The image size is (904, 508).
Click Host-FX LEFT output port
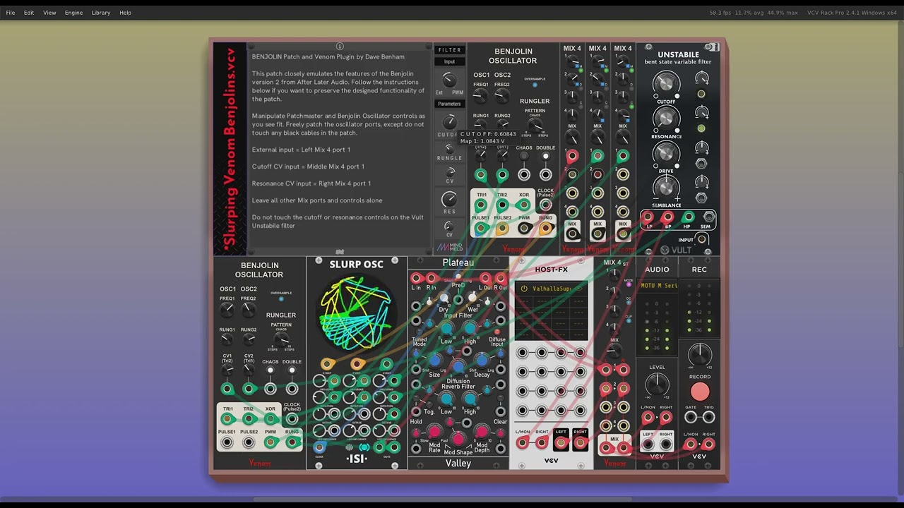tap(561, 443)
